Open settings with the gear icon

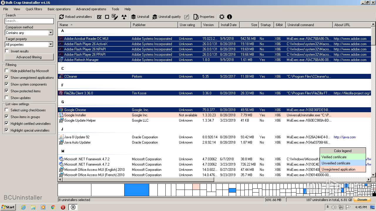pyautogui.click(x=222, y=17)
